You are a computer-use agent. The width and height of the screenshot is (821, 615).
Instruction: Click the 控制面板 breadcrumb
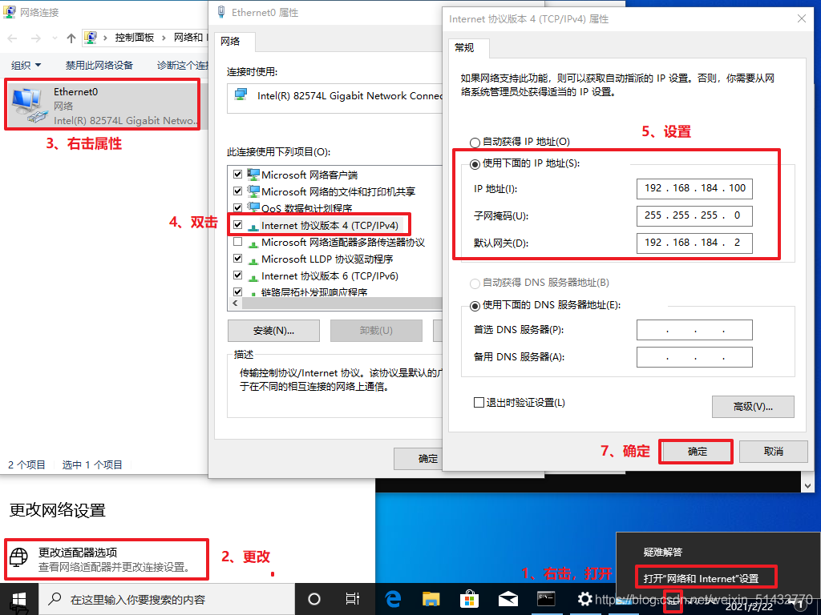click(x=135, y=38)
